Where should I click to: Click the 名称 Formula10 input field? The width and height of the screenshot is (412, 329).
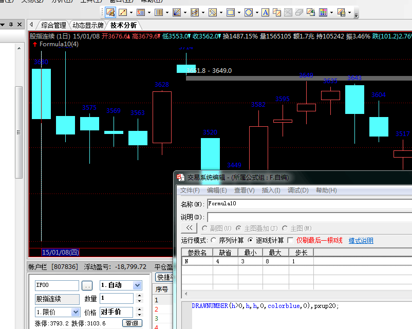tap(308, 204)
